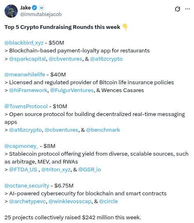This screenshot has height=223, width=194.
Task: Click Jake's profile avatar picture
Action: (11, 11)
